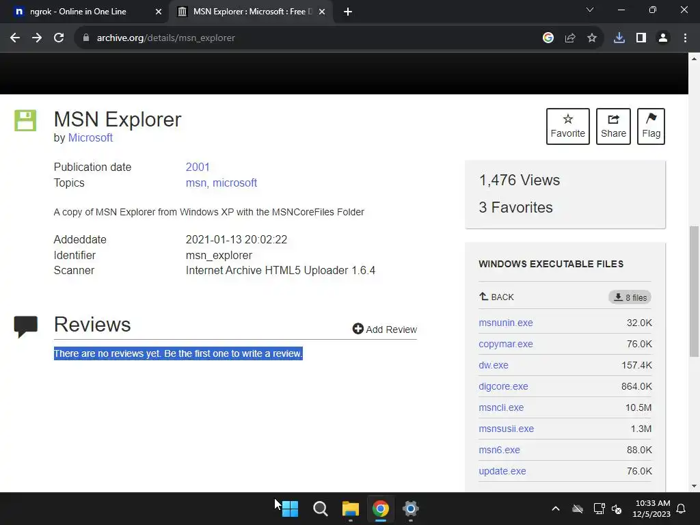Open the Chrome downloads icon
This screenshot has height=525, width=700.
click(619, 38)
